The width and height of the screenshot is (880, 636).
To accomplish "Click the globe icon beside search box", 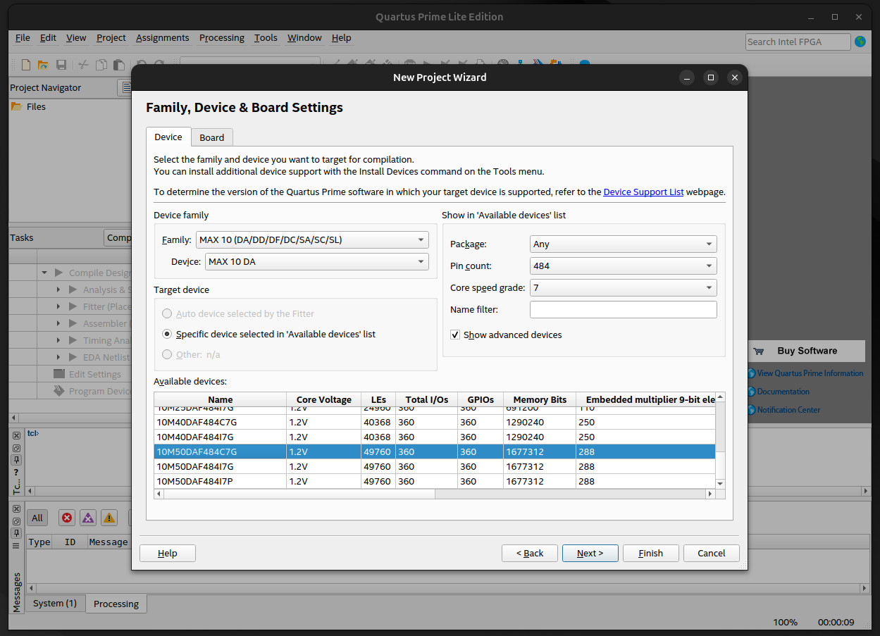I will 860,42.
